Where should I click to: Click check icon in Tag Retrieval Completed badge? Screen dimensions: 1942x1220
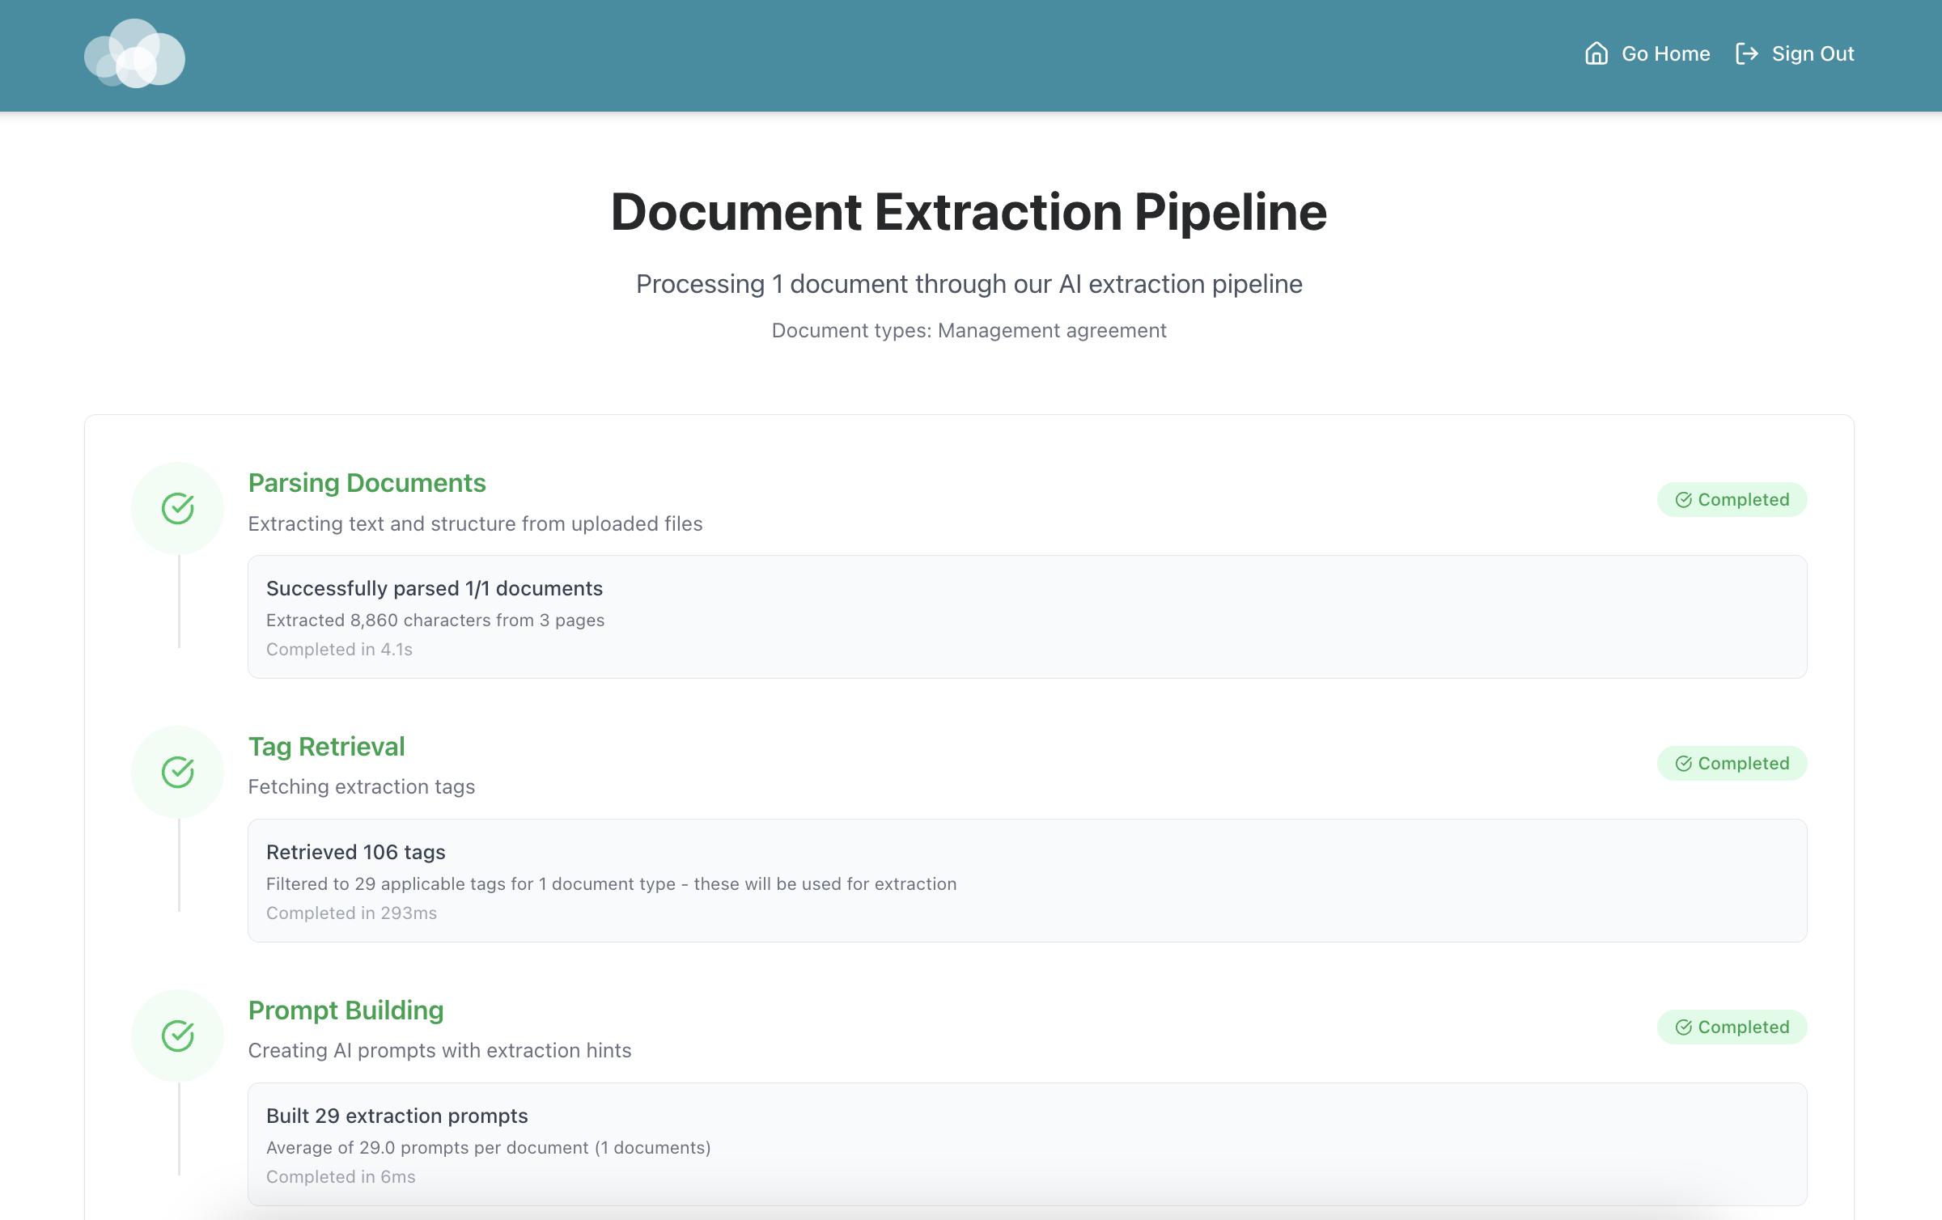[1683, 764]
